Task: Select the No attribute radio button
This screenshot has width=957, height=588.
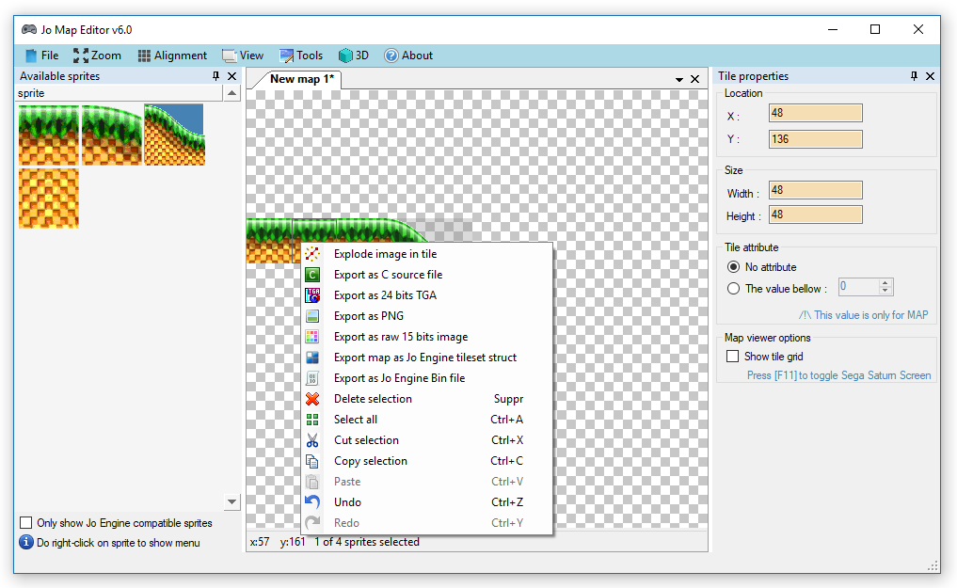Action: click(734, 267)
